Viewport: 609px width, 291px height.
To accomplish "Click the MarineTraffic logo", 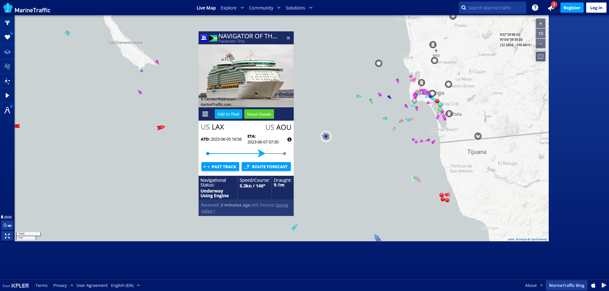I will (27, 8).
